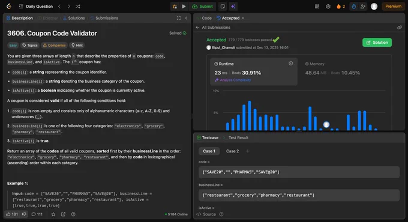Click the 5184 Online indicator
The image size is (408, 222).
(176, 214)
